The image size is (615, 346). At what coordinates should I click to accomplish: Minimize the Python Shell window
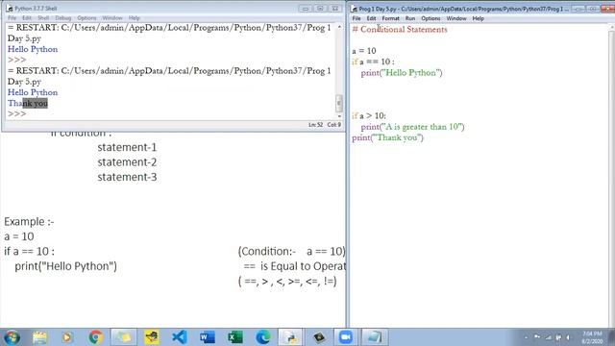pos(306,9)
